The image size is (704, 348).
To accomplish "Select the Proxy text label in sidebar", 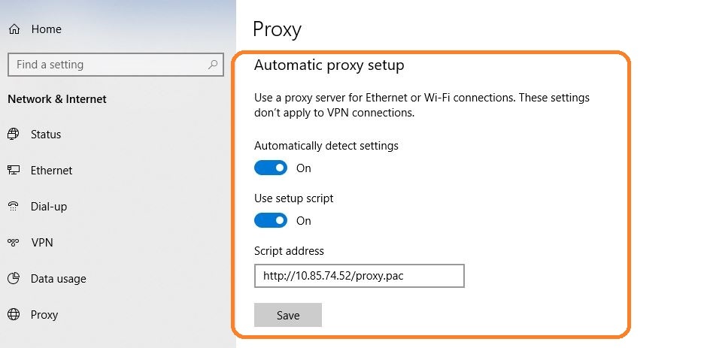I will pos(44,315).
